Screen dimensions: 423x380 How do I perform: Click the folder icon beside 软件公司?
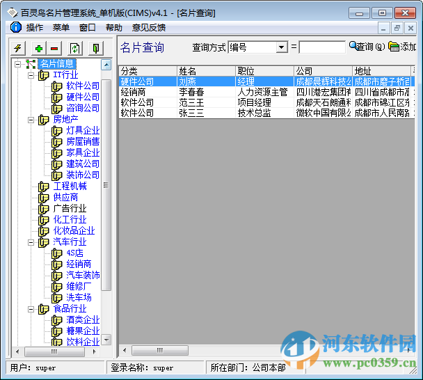(x=56, y=86)
